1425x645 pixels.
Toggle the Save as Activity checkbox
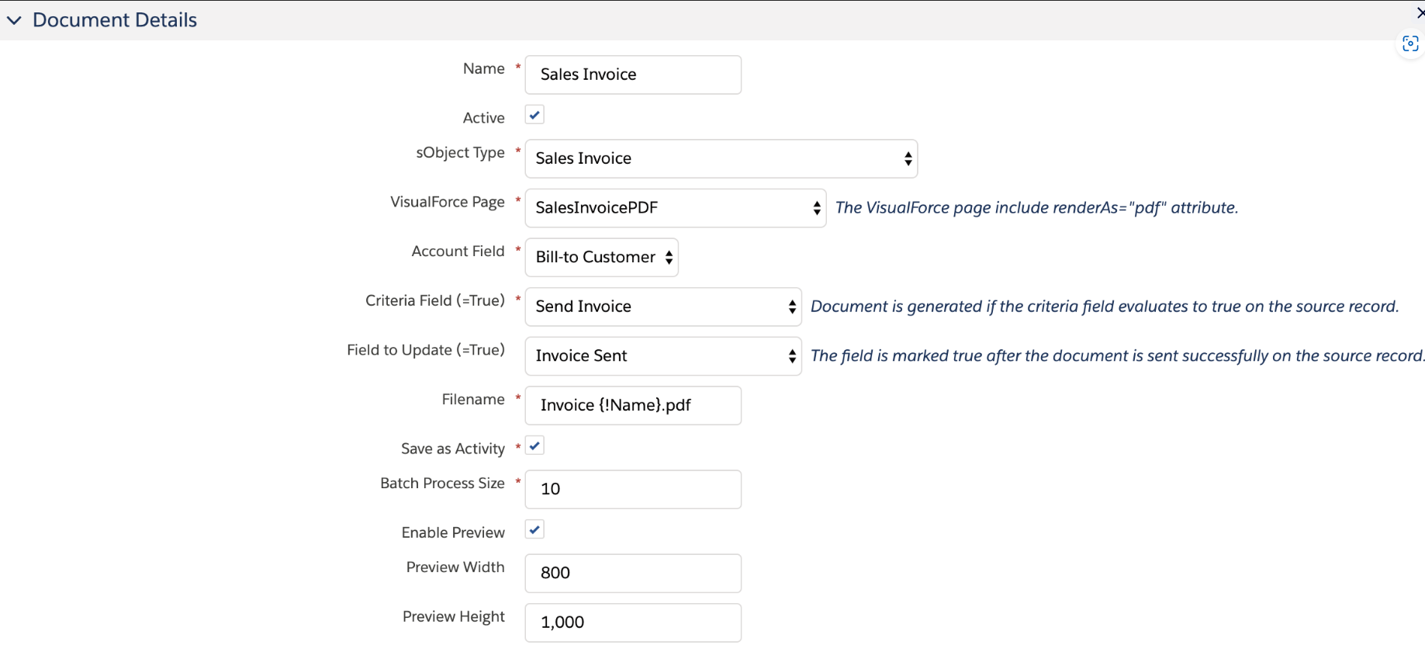point(534,446)
